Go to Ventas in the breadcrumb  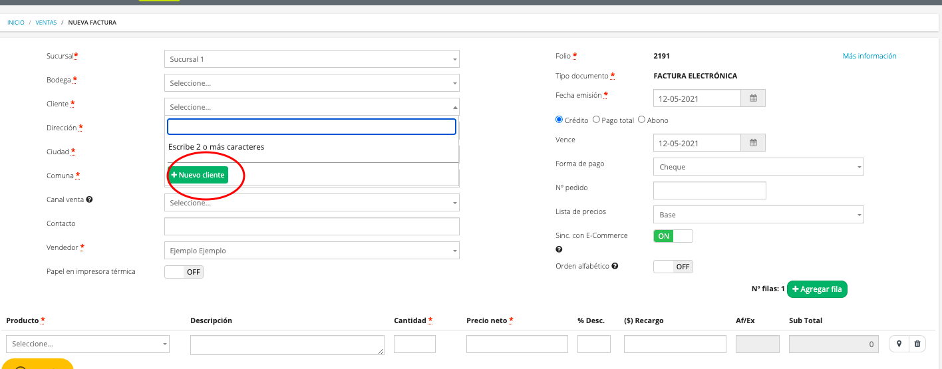tap(46, 23)
